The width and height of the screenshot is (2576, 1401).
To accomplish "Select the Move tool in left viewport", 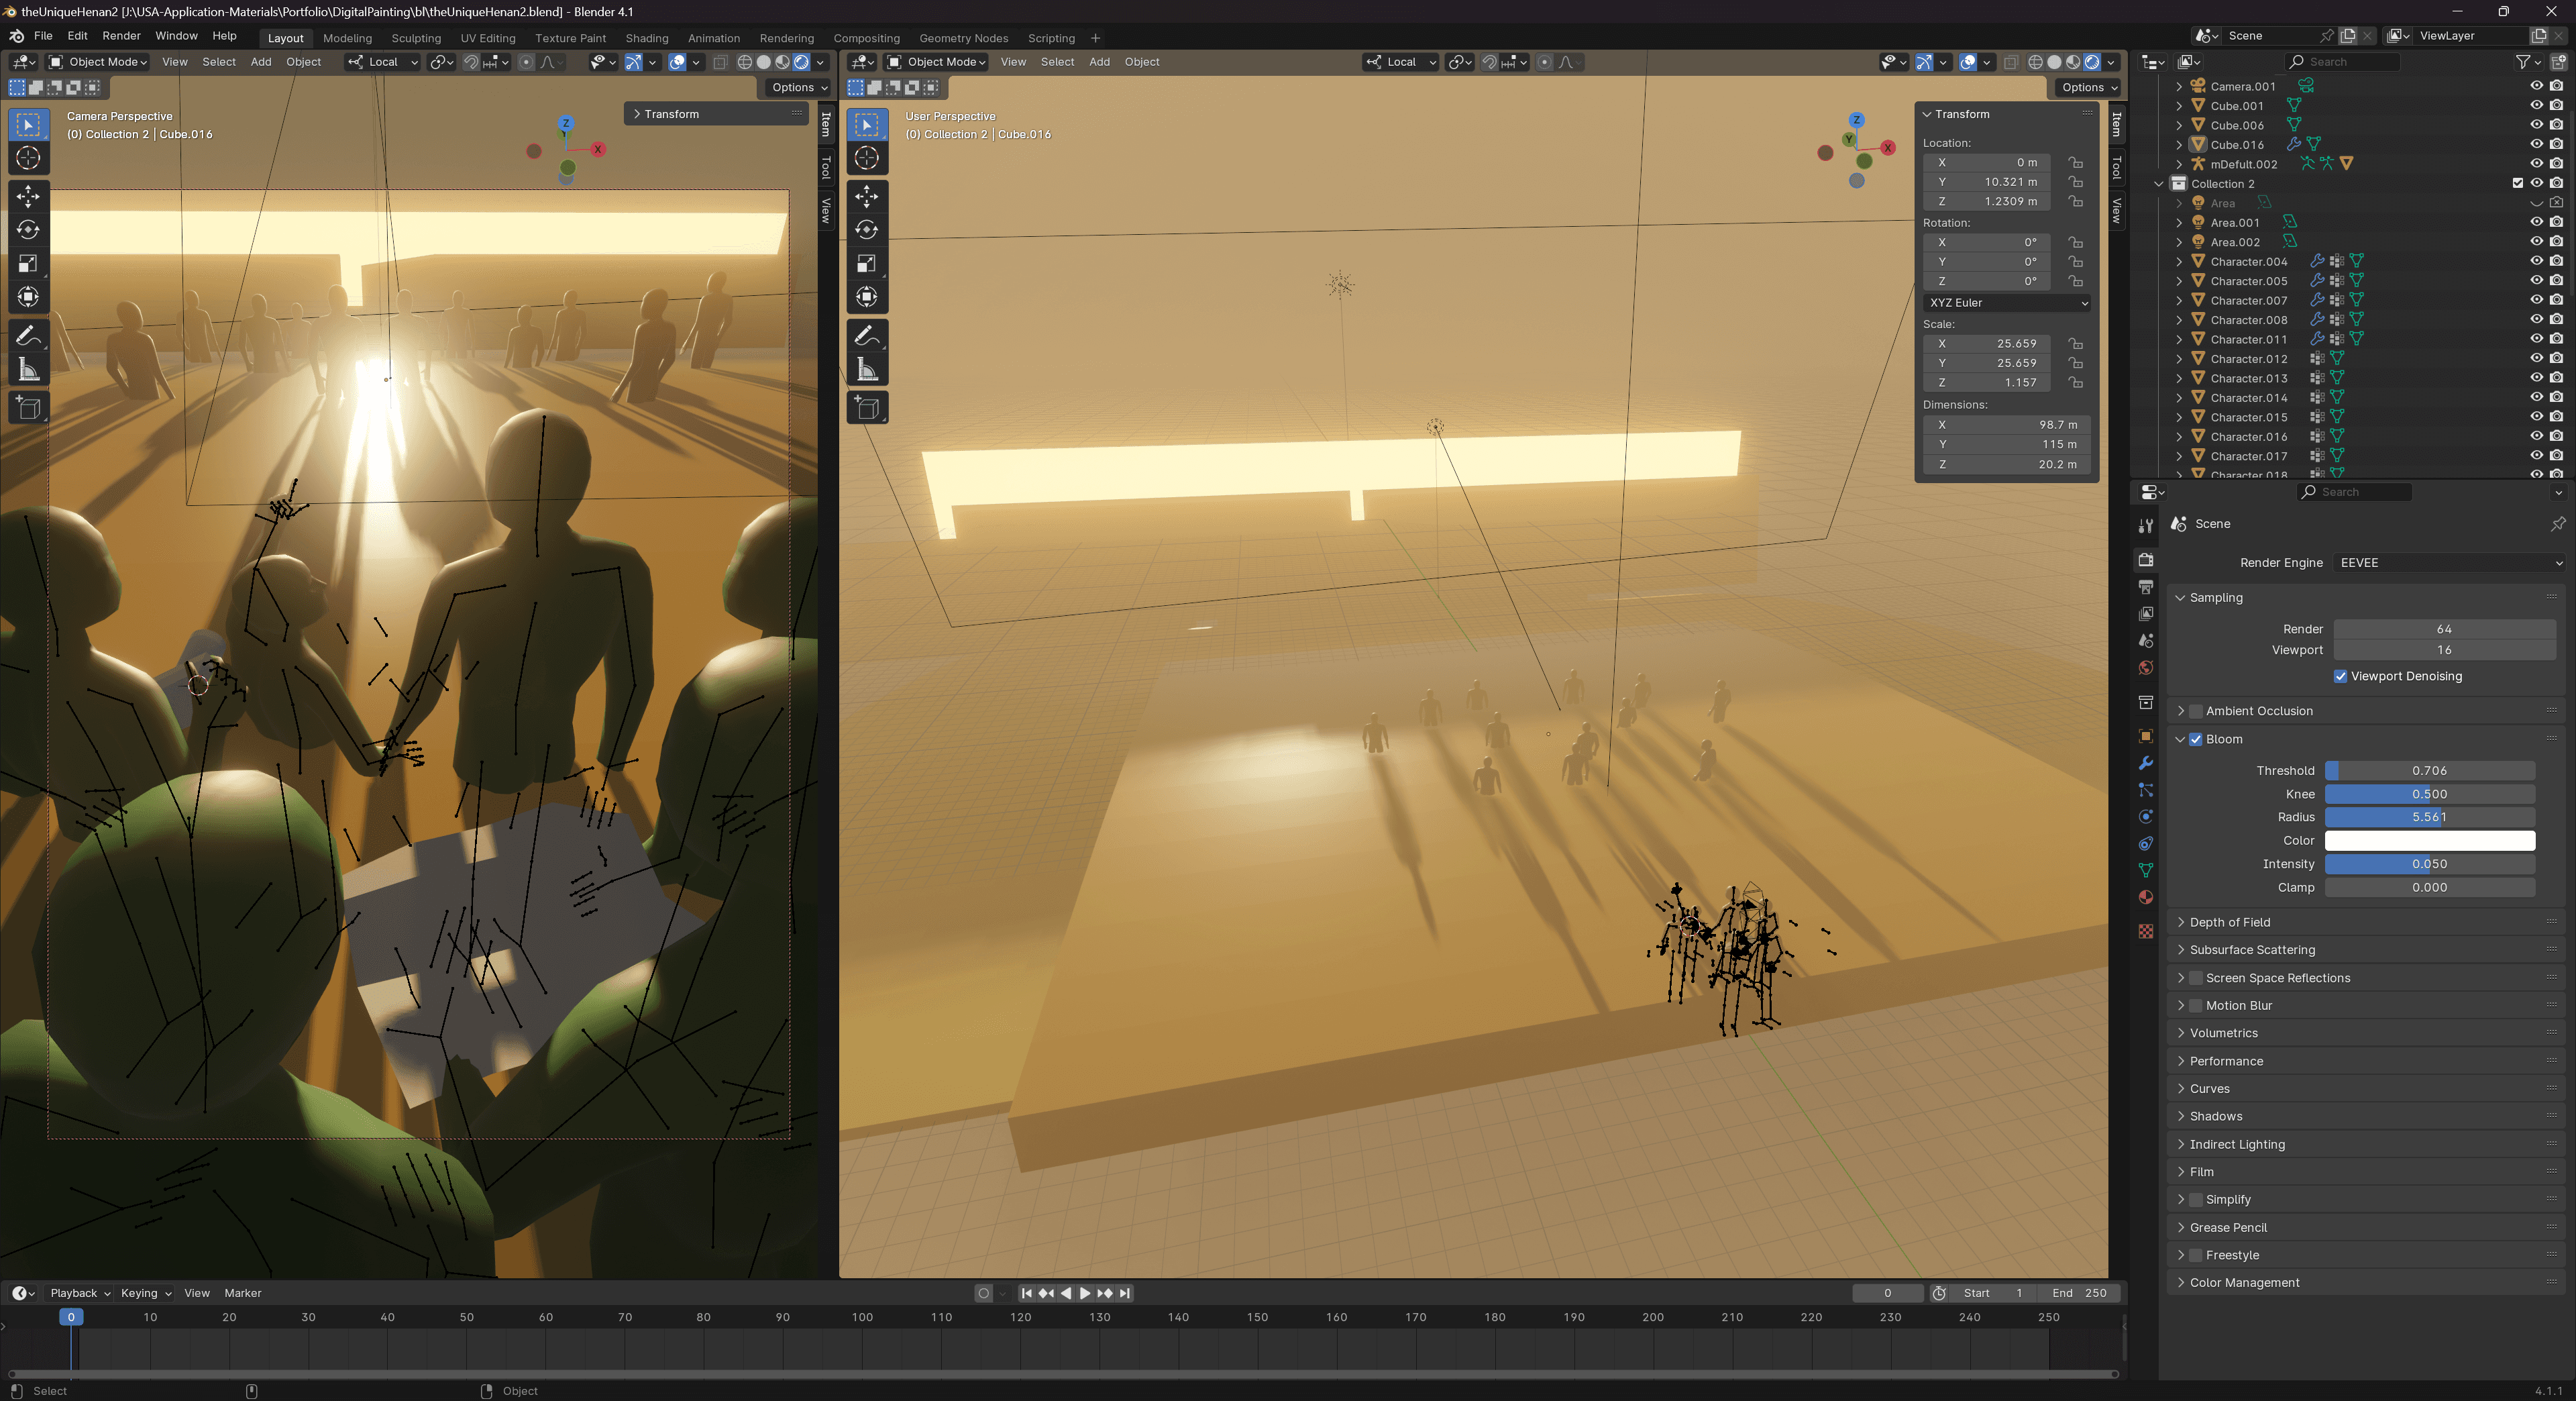I will pyautogui.click(x=28, y=196).
